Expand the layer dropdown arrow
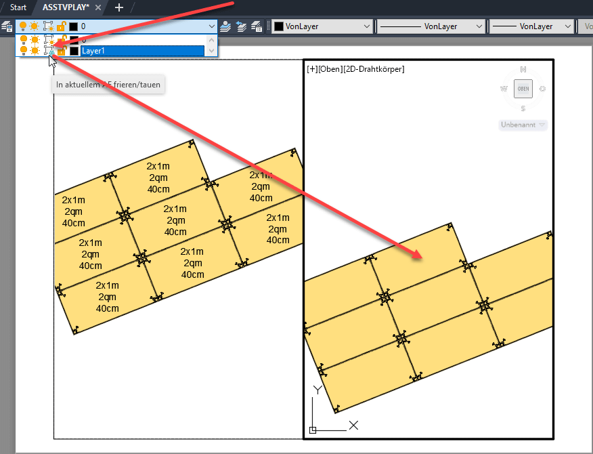593x454 pixels. click(212, 26)
